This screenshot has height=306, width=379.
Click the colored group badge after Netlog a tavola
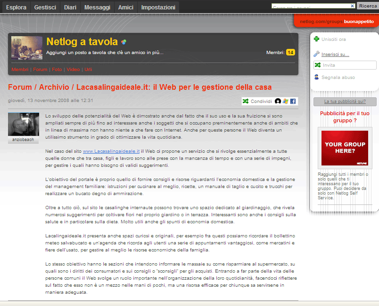coord(124,42)
